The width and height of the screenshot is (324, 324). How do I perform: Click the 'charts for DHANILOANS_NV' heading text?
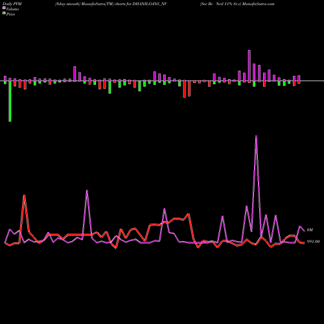141,4
